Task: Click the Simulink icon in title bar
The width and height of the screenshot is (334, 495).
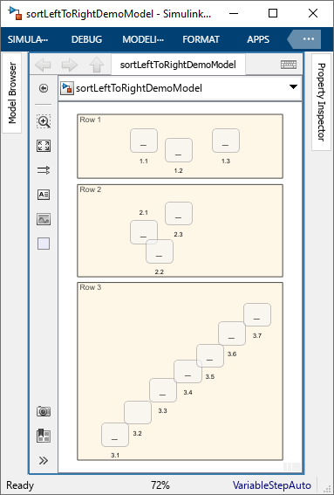Action: [15, 13]
